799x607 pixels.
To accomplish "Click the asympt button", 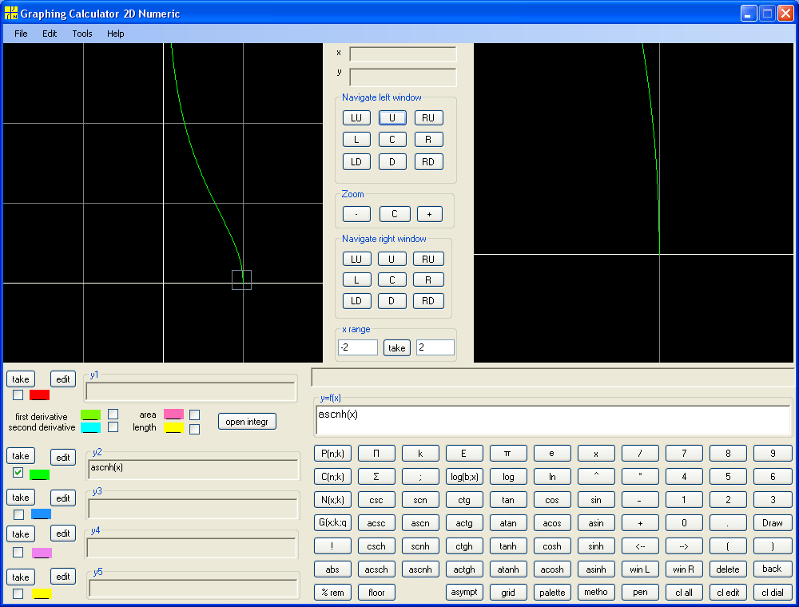I will tap(464, 593).
